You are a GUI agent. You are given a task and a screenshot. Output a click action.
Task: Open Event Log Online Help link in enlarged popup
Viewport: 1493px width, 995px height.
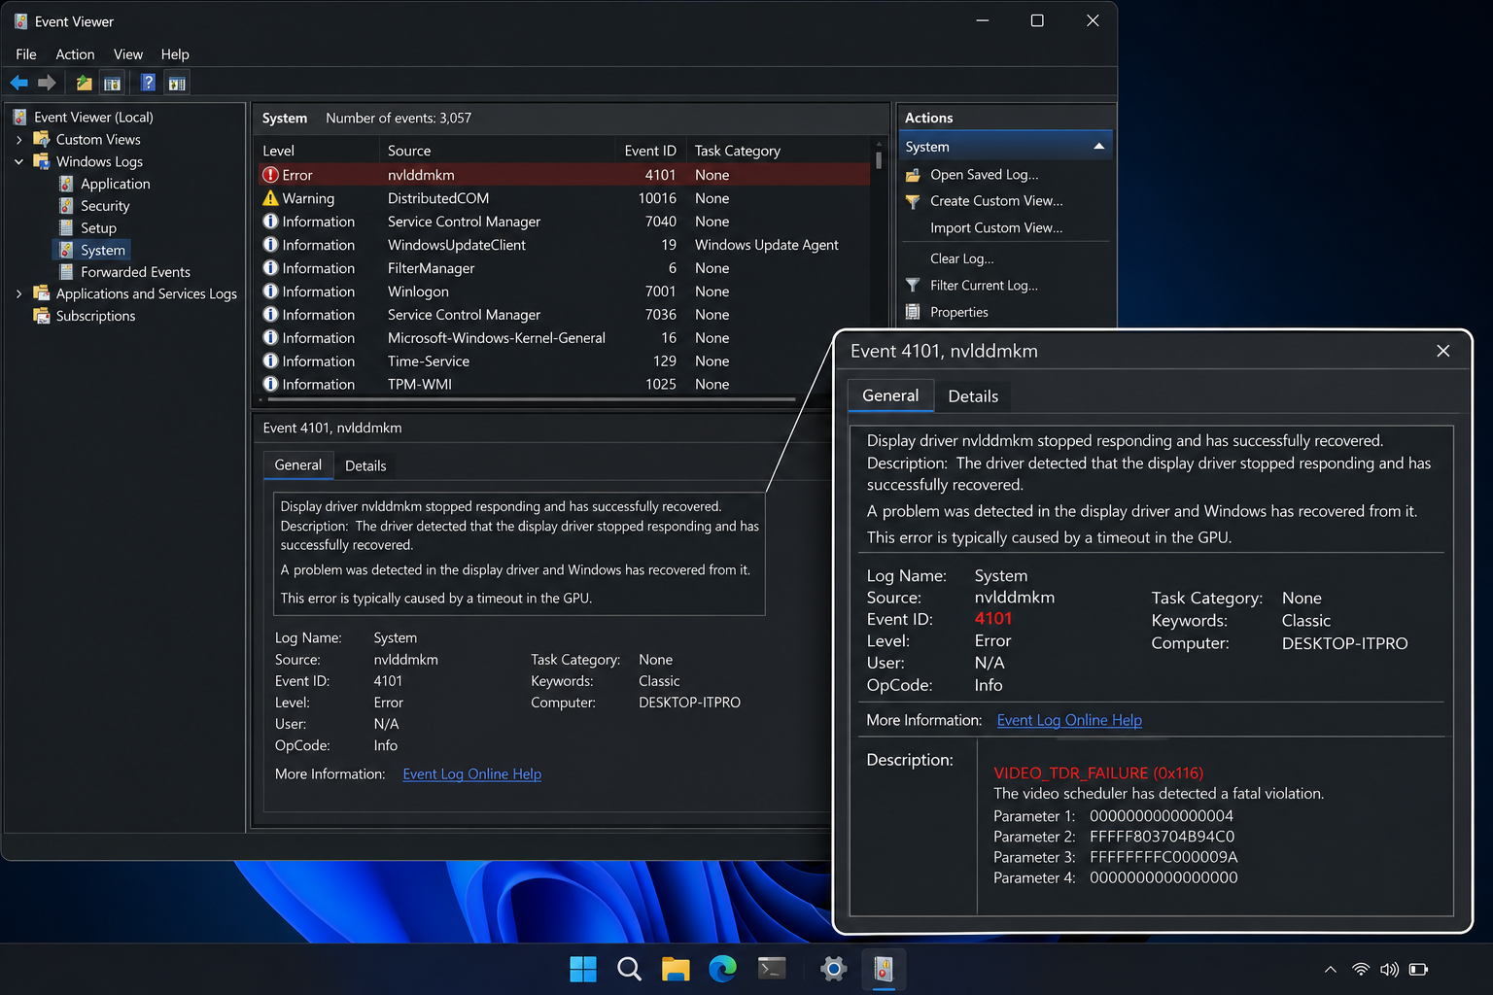pos(1069,720)
